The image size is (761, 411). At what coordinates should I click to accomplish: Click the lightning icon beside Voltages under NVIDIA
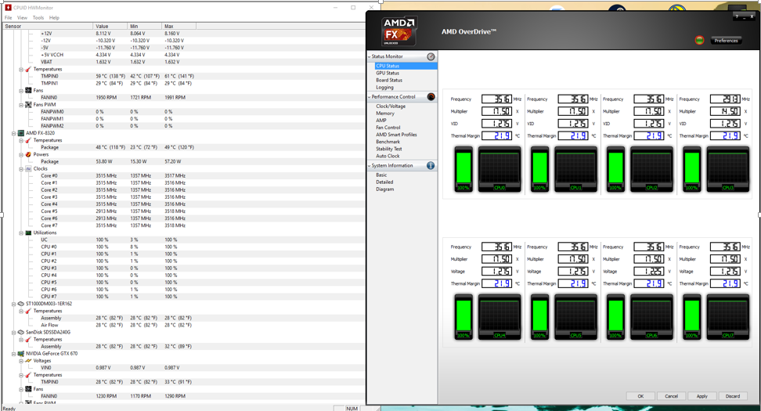pyautogui.click(x=28, y=361)
